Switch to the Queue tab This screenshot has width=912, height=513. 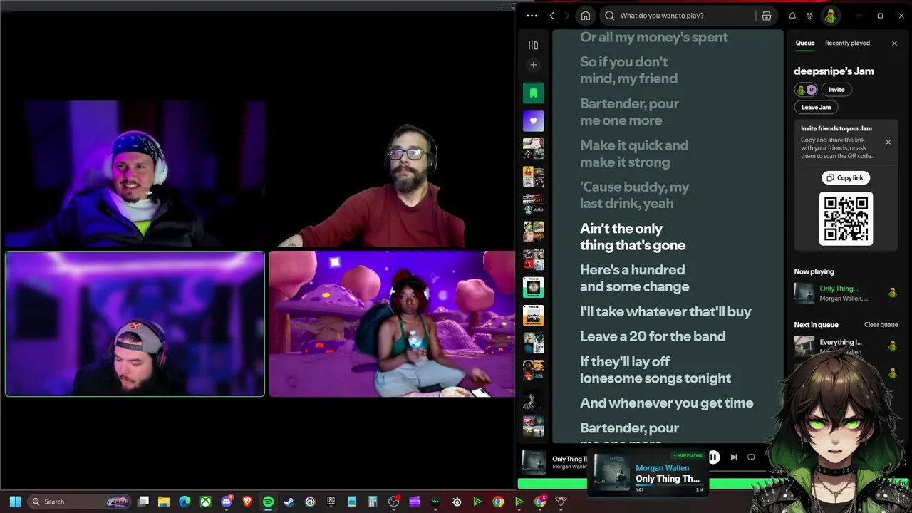(x=805, y=43)
